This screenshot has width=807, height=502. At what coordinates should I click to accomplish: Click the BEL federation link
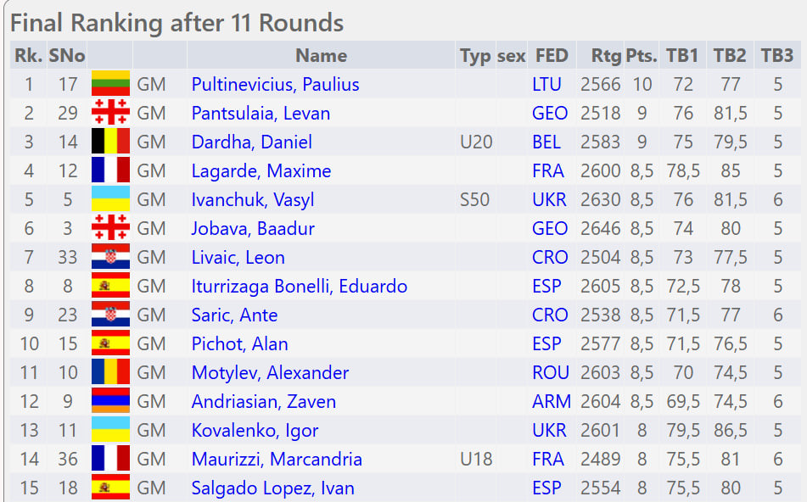pyautogui.click(x=546, y=142)
